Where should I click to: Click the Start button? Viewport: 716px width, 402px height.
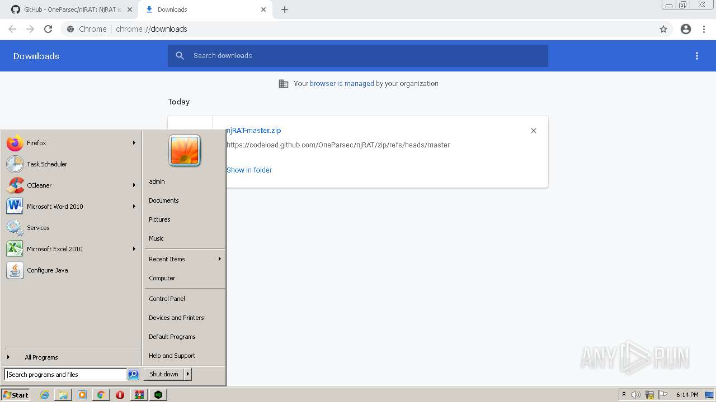coord(16,395)
